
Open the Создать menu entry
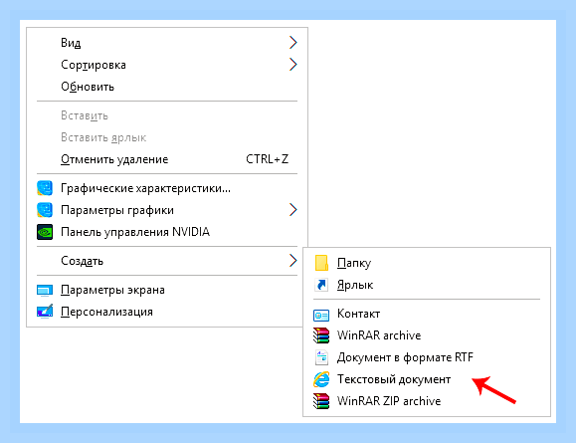167,261
